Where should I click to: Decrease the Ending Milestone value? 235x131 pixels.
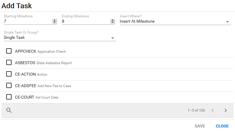point(113,22)
